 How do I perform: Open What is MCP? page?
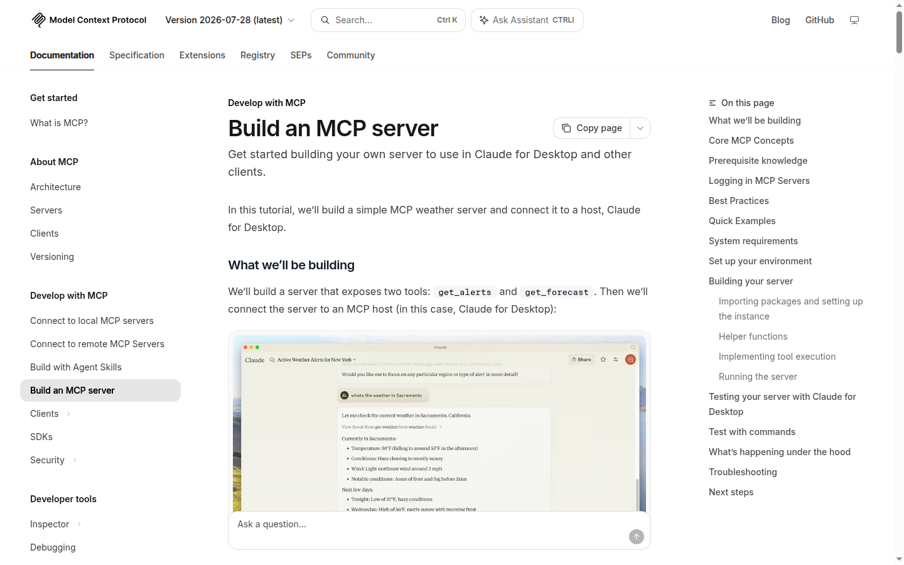(59, 123)
